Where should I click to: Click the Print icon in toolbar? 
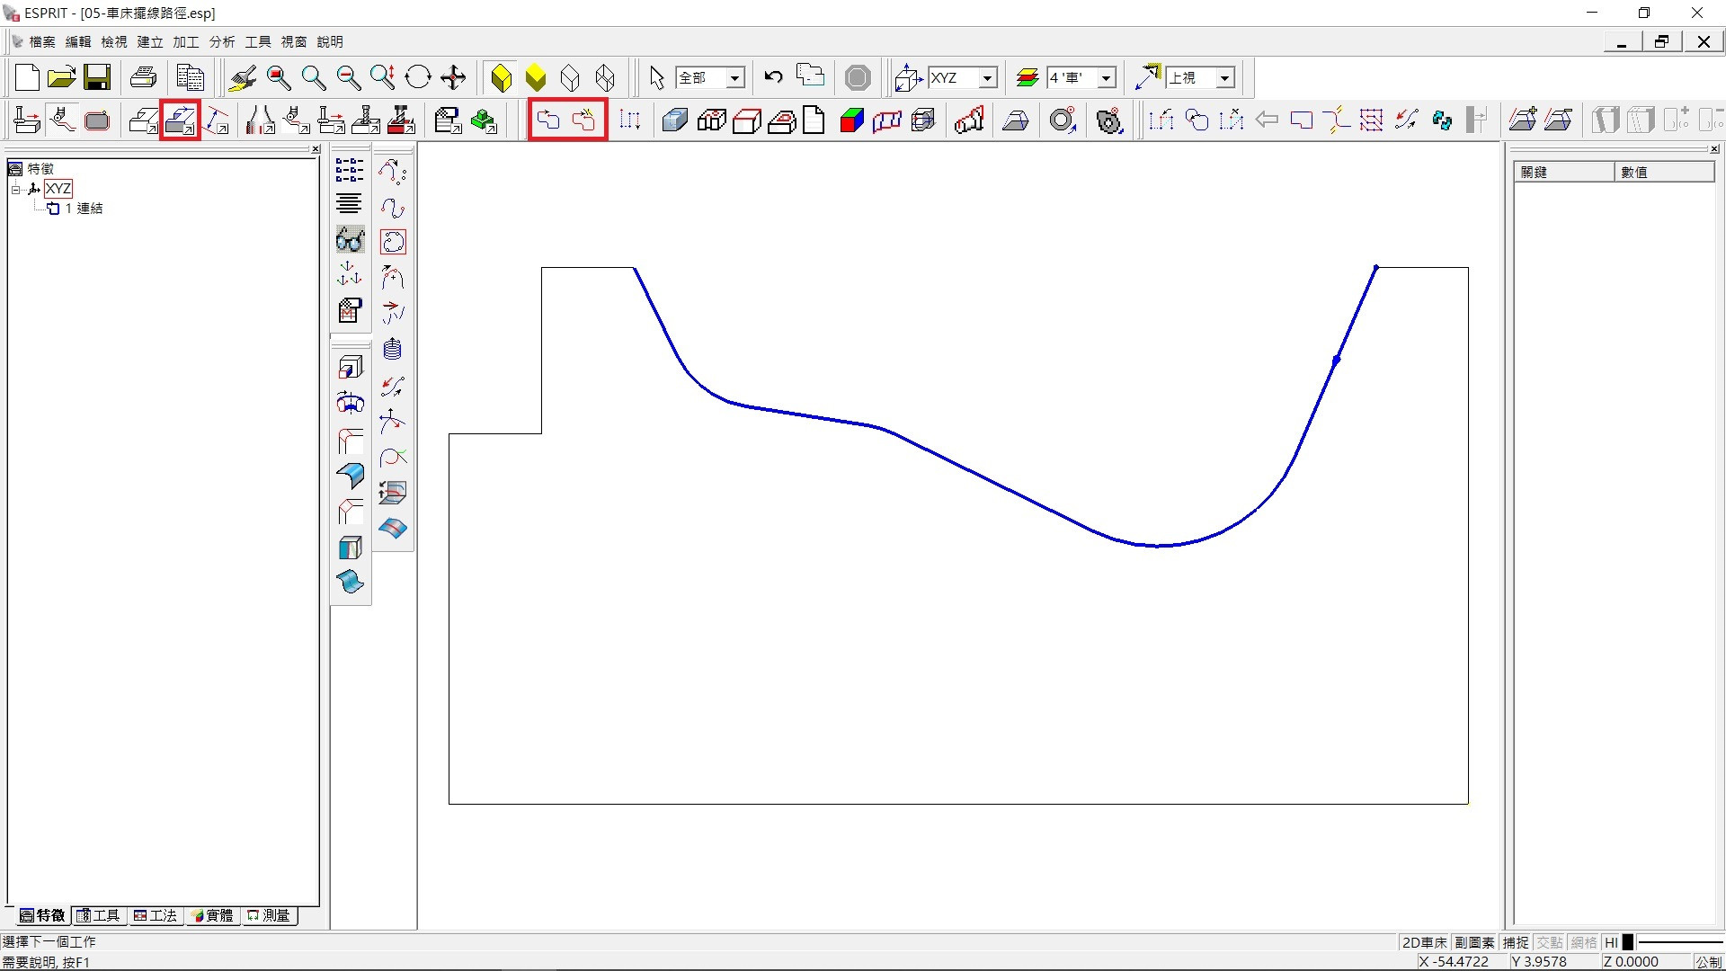[x=143, y=77]
